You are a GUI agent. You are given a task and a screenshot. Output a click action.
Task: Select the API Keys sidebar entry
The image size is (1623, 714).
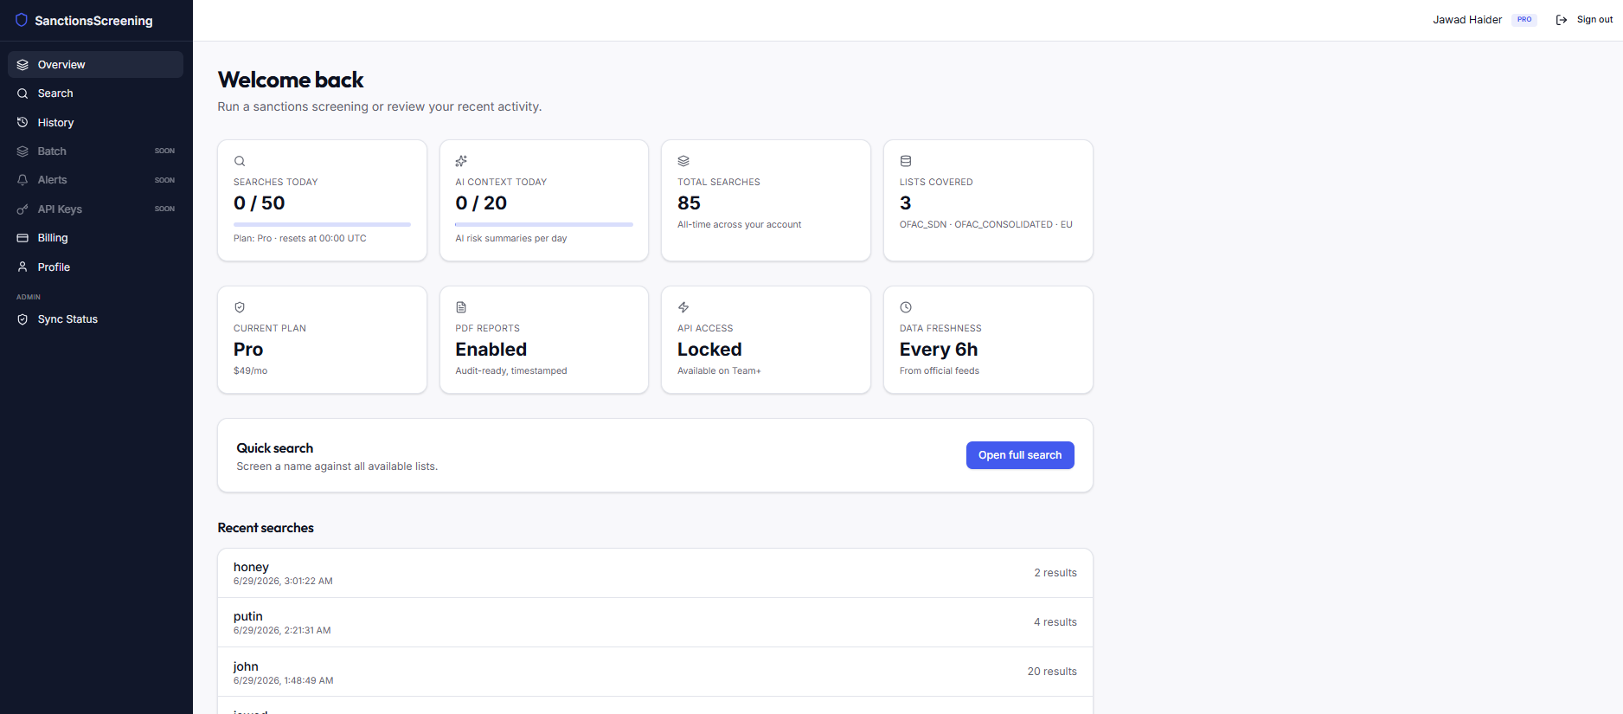click(x=95, y=209)
